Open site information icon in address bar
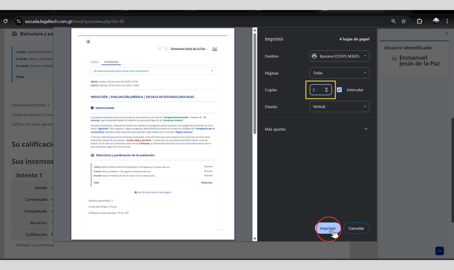Screen dimensions: 454x270 click(19, 21)
